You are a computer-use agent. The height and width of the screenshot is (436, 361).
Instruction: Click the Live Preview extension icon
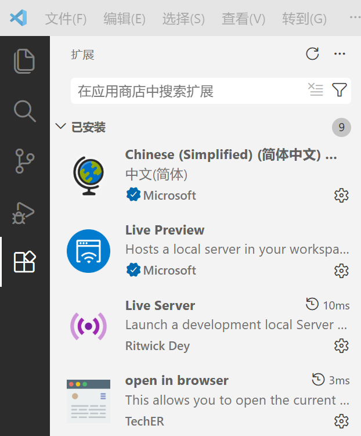pyautogui.click(x=88, y=251)
